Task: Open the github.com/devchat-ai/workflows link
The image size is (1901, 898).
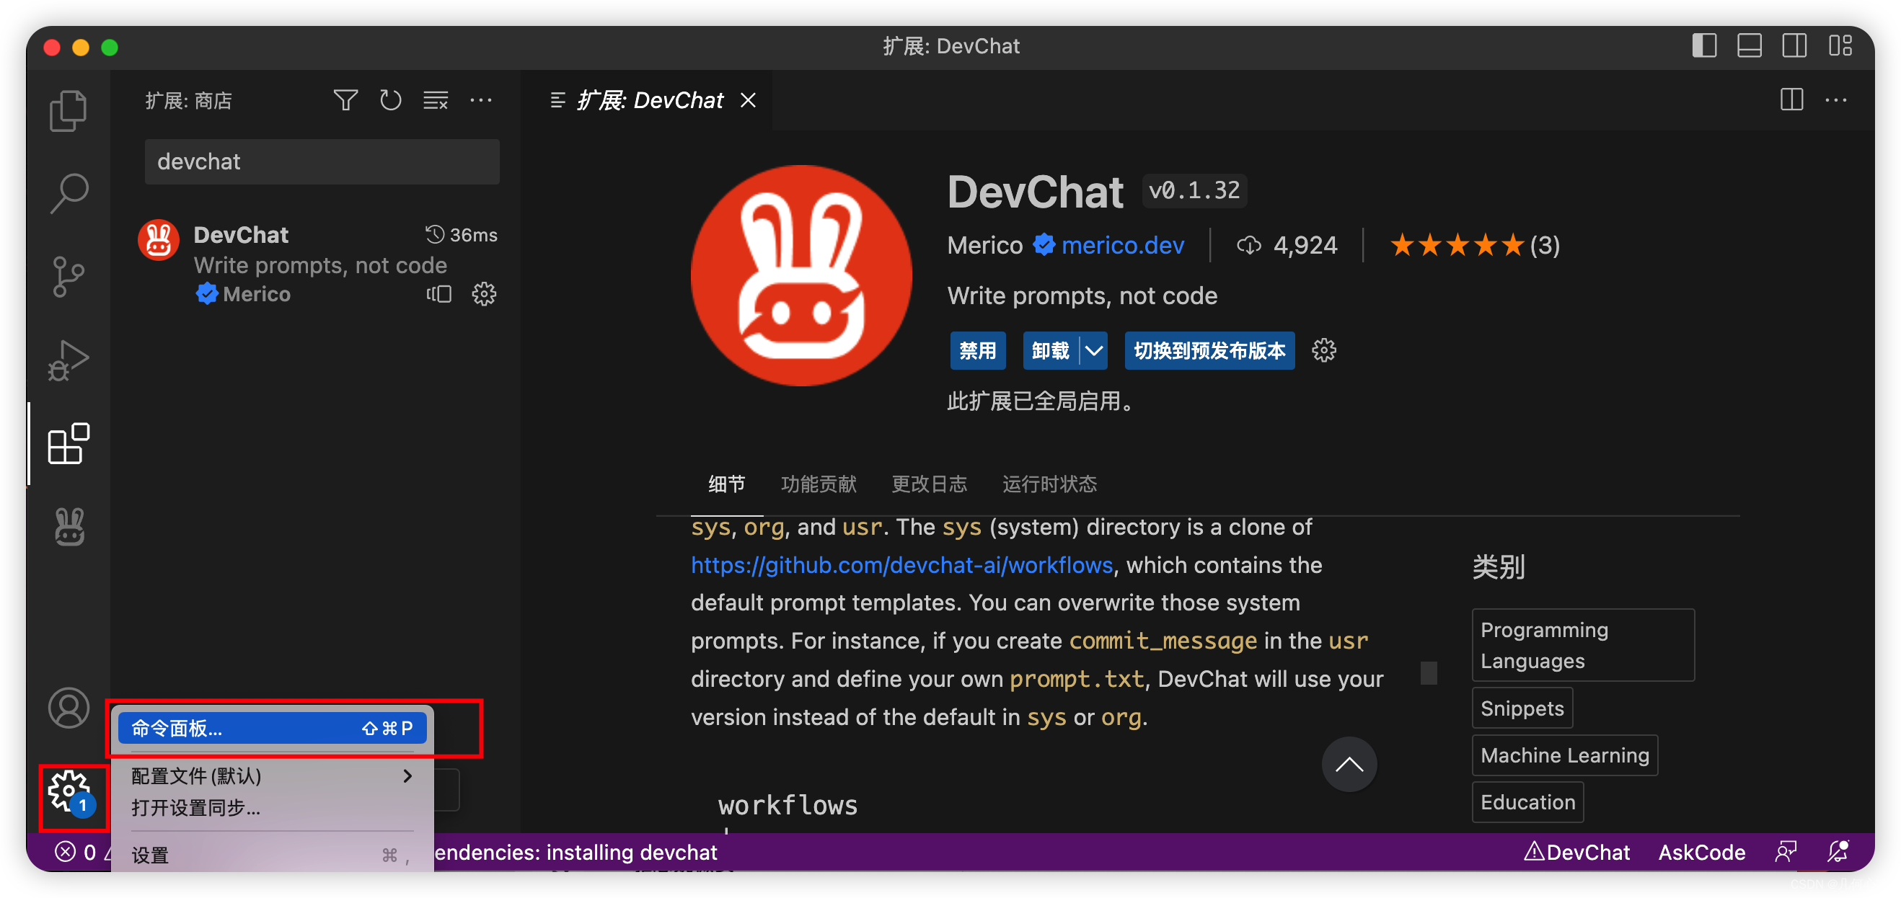Action: pyautogui.click(x=901, y=565)
